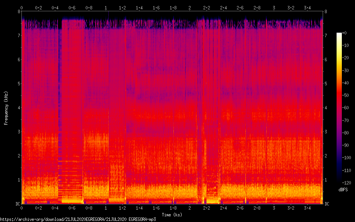
Task: Click the '6' kHz label on right axis
Action: (326, 60)
